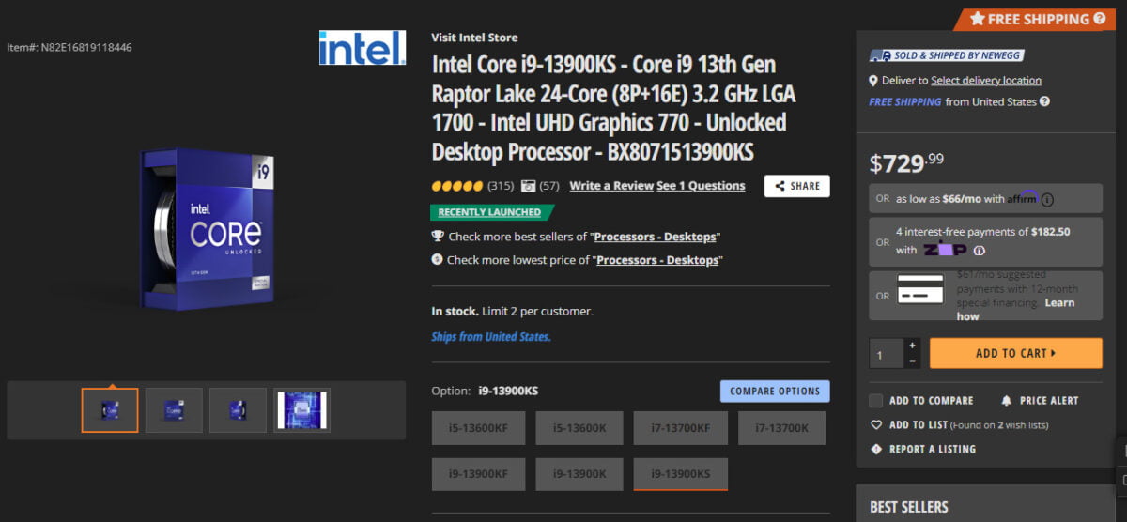Click the $729.99 price
Viewport: 1127px width, 522px height.
tap(906, 162)
